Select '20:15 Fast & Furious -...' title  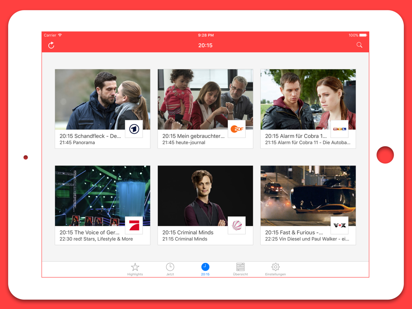pos(294,232)
